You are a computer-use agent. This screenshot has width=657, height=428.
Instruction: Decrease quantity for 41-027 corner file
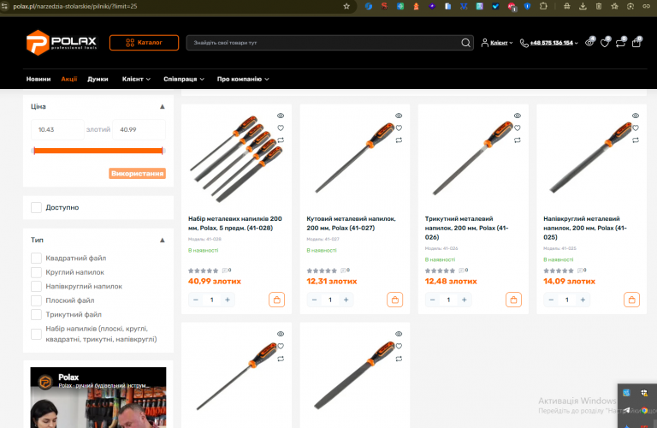[314, 300]
